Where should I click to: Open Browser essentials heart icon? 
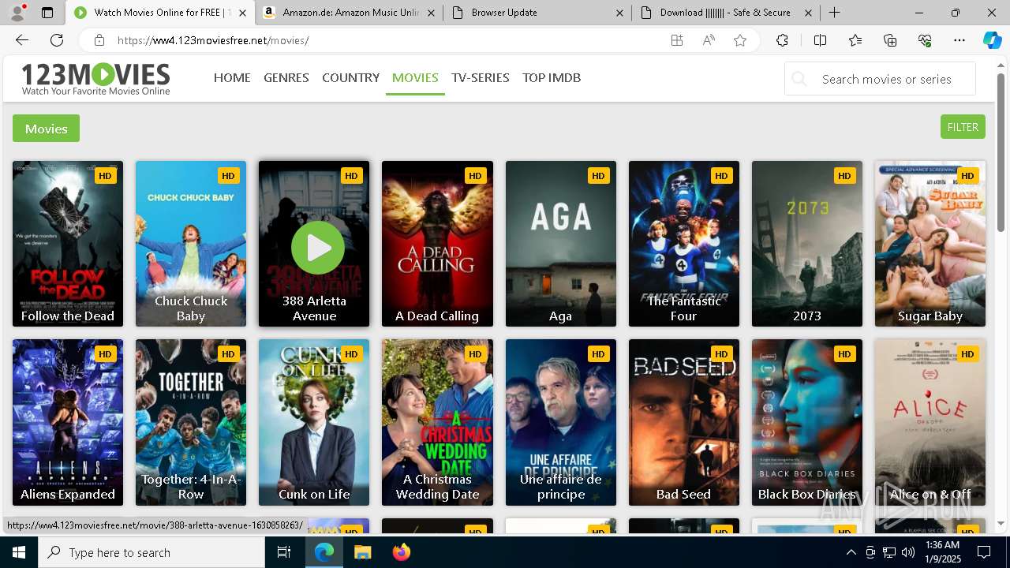pyautogui.click(x=925, y=40)
